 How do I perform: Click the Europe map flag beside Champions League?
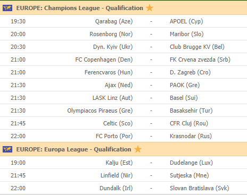pyautogui.click(x=7, y=8)
